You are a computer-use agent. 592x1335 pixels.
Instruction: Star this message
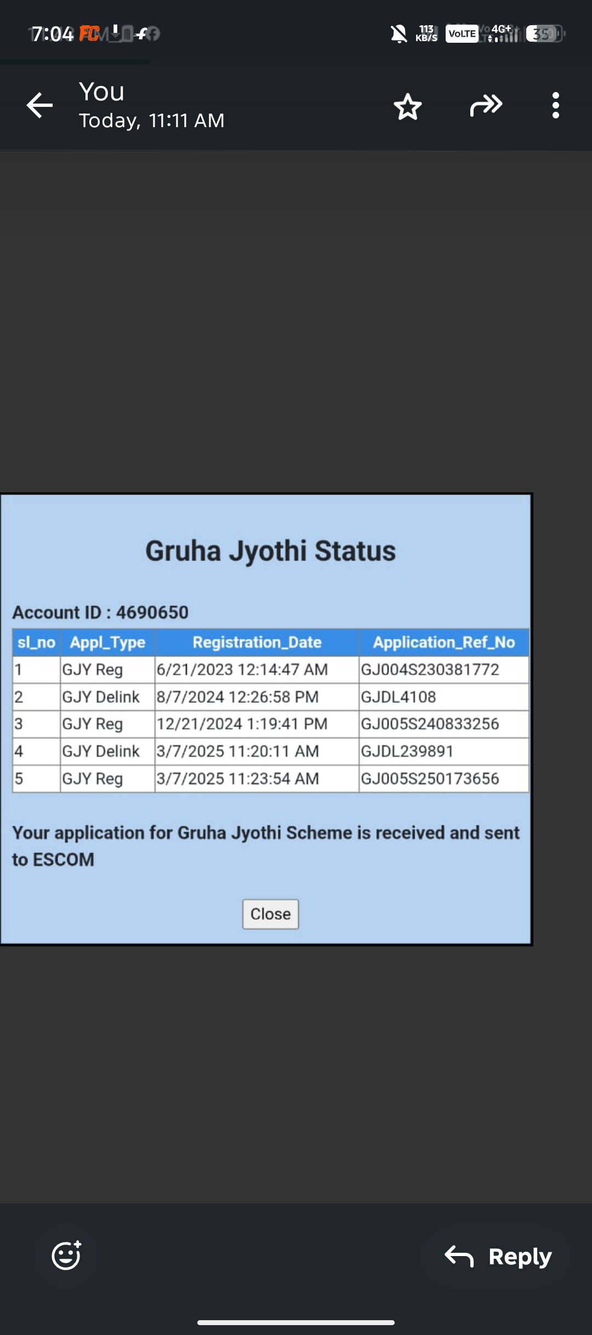point(407,106)
